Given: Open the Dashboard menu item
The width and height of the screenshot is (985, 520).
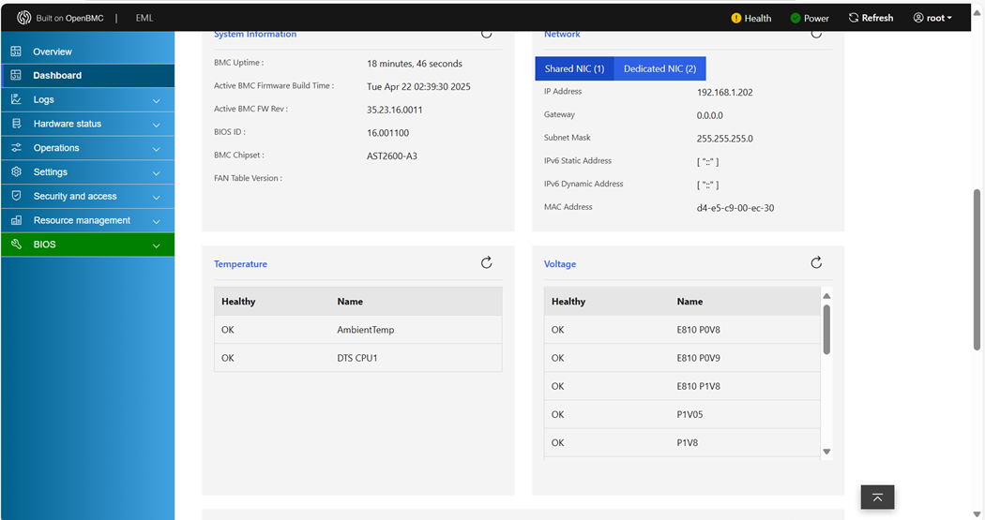Looking at the screenshot, I should (x=57, y=76).
